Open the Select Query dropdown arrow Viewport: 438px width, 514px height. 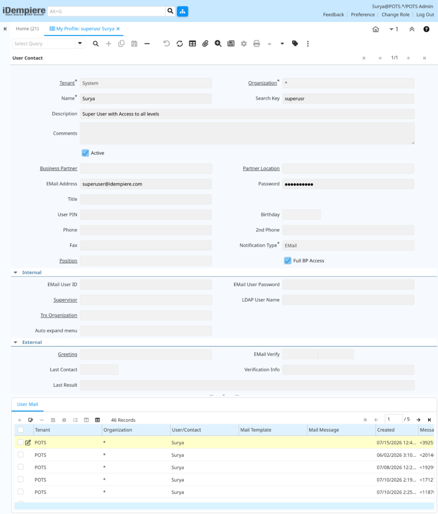tap(80, 44)
